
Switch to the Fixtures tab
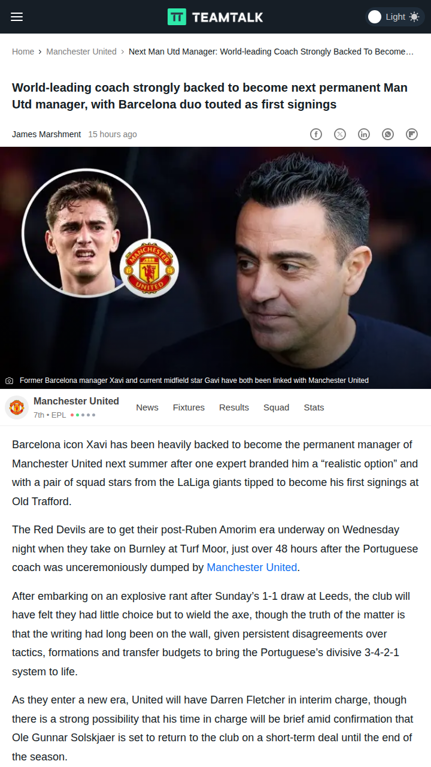189,407
